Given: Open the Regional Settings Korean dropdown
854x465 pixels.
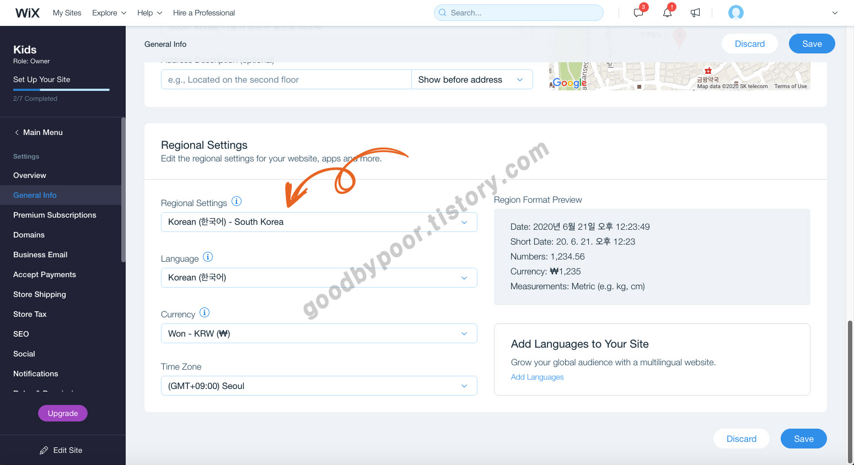Looking at the screenshot, I should (x=319, y=222).
